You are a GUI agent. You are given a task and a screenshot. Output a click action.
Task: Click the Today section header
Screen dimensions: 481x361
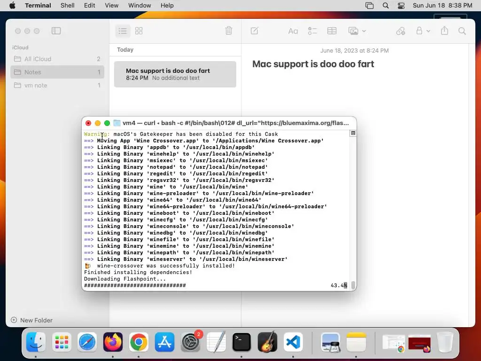tap(125, 50)
